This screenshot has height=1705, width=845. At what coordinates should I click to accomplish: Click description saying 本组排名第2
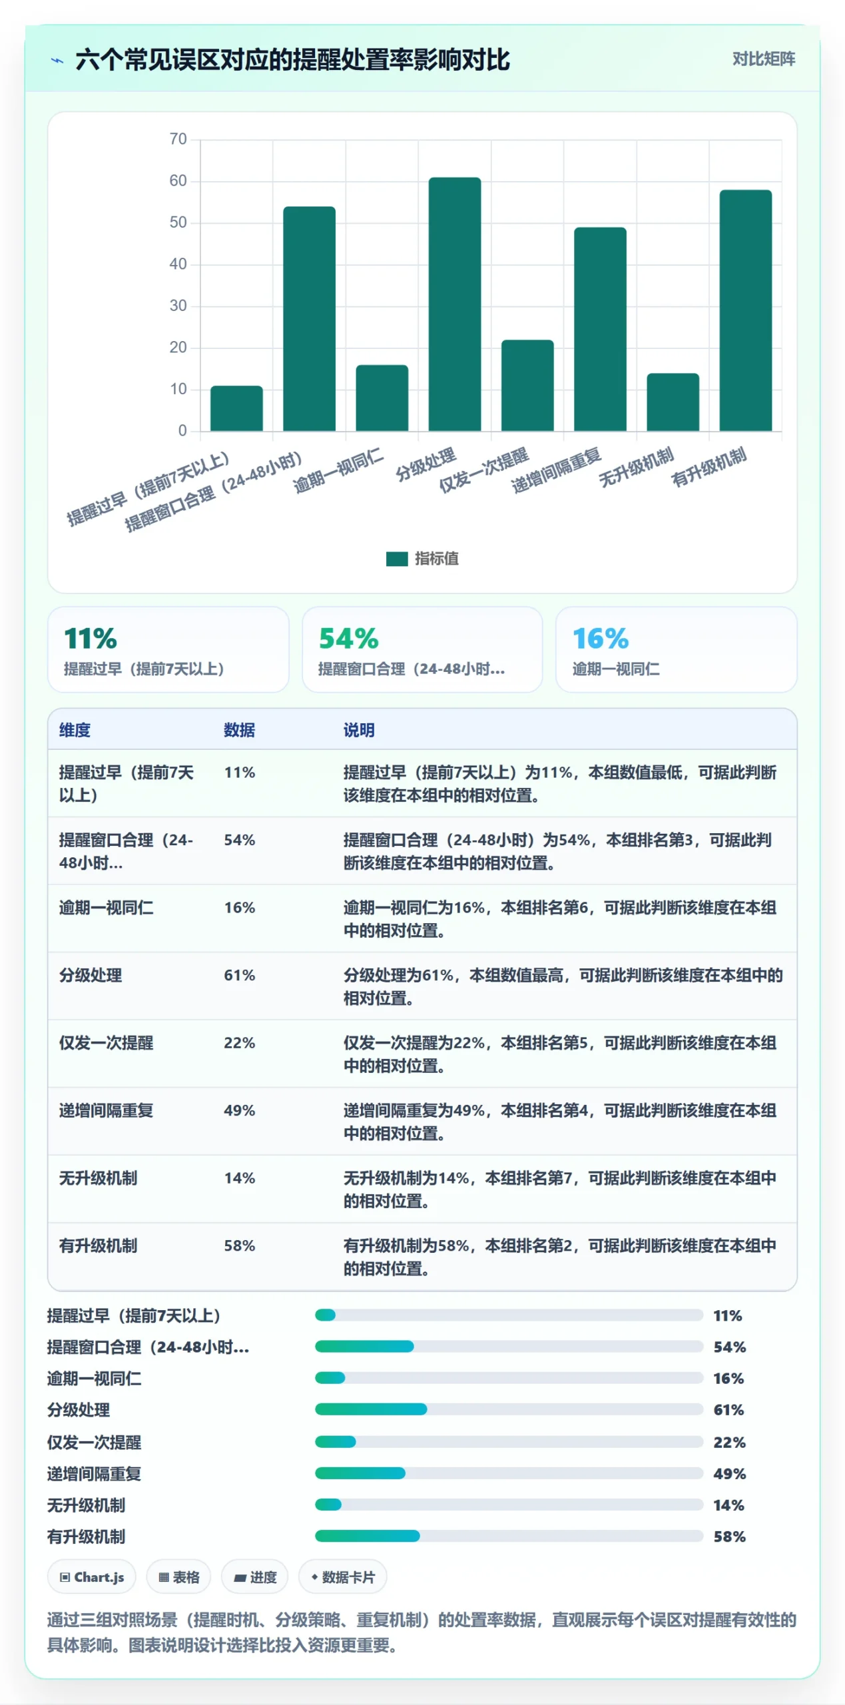560,1257
